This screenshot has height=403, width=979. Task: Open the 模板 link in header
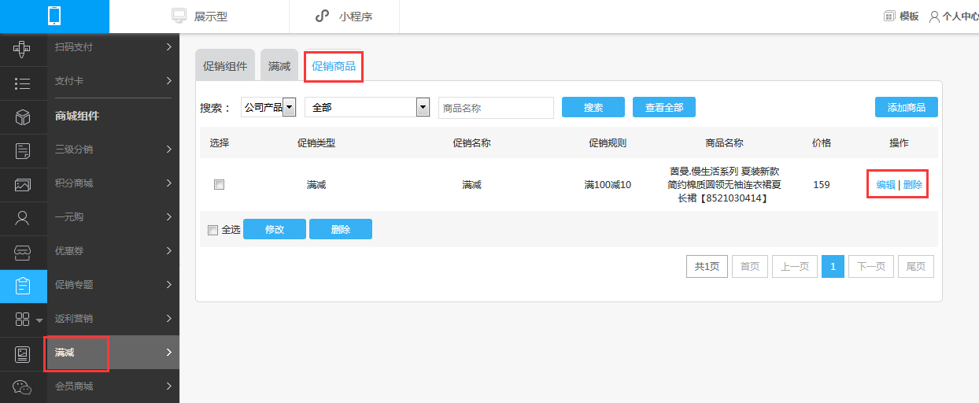(x=909, y=16)
